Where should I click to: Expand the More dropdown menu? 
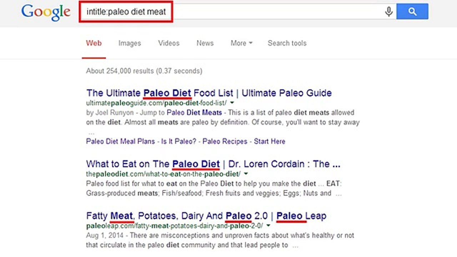[x=241, y=43]
